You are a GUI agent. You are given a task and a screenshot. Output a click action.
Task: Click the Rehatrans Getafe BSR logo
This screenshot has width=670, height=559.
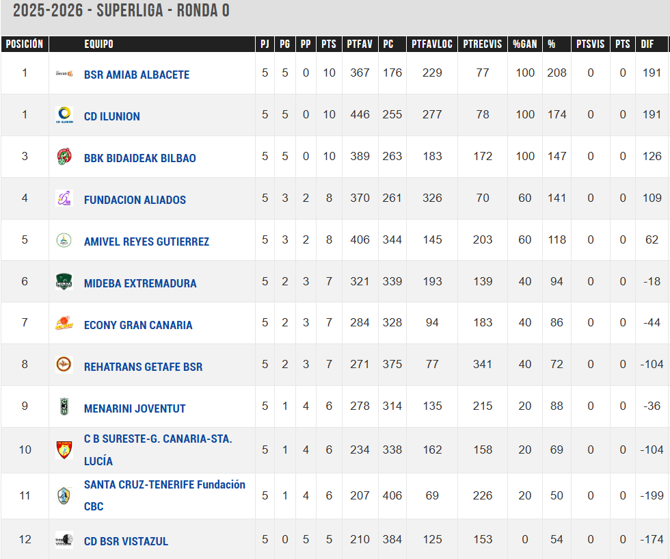pos(64,365)
